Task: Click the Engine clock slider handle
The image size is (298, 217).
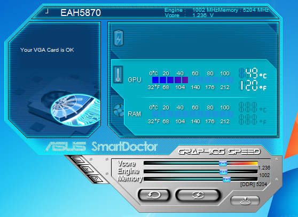Action: coord(223,172)
